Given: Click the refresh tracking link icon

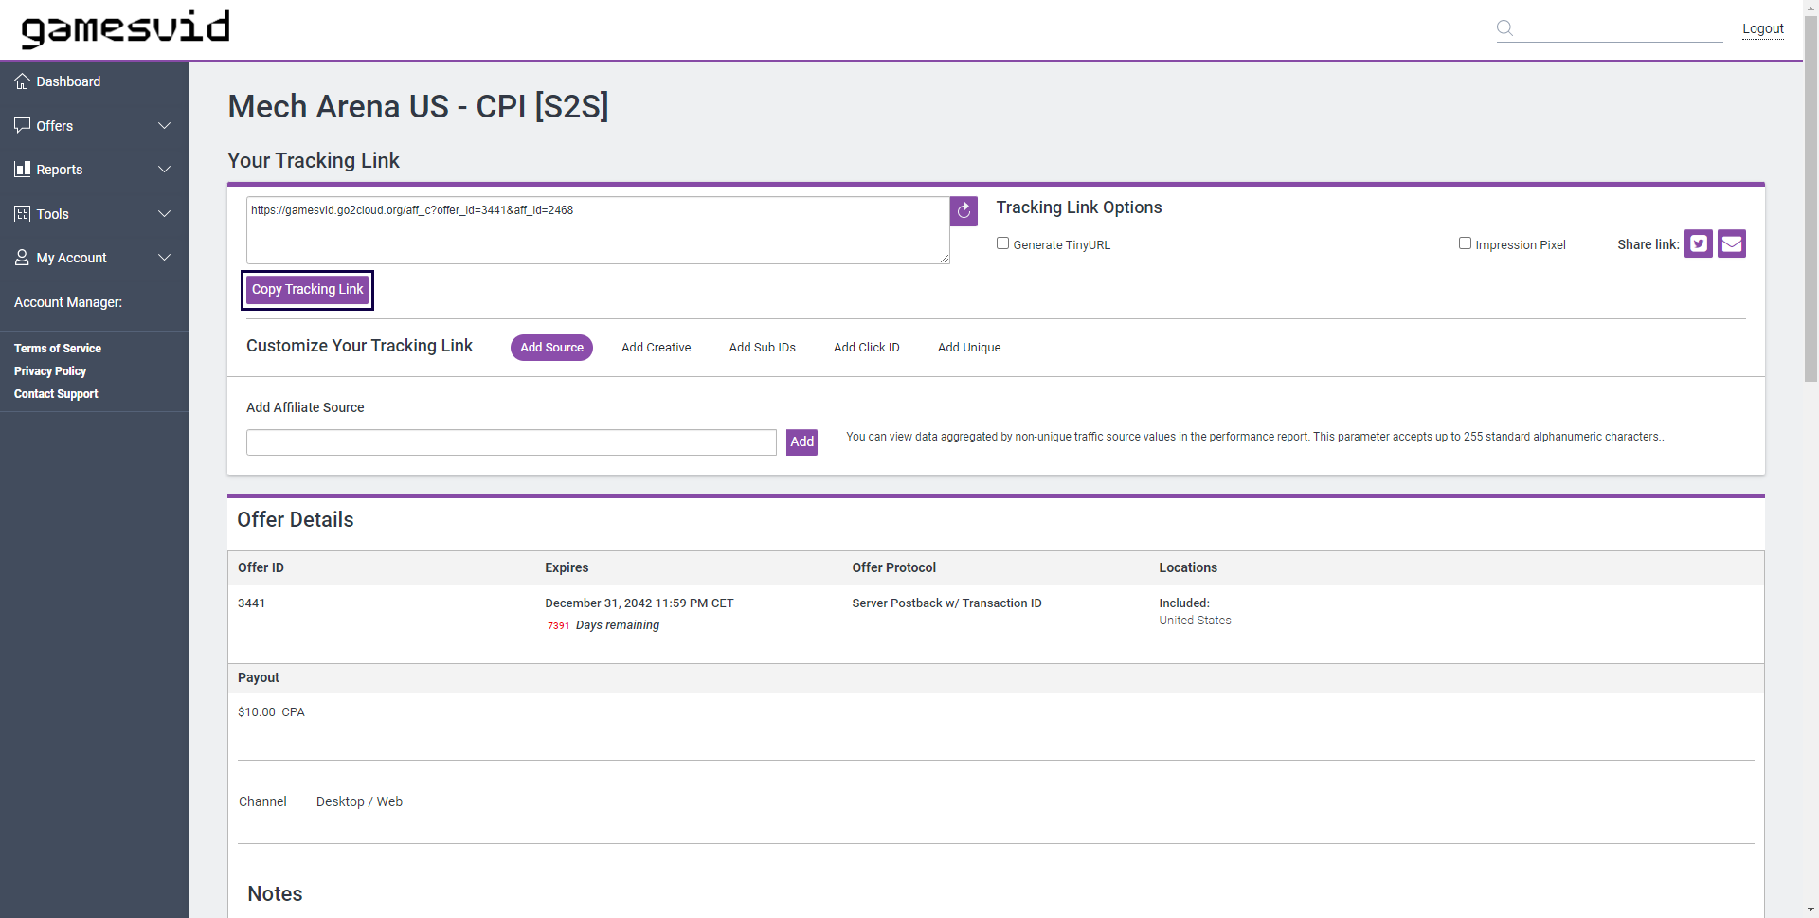Looking at the screenshot, I should tap(964, 211).
